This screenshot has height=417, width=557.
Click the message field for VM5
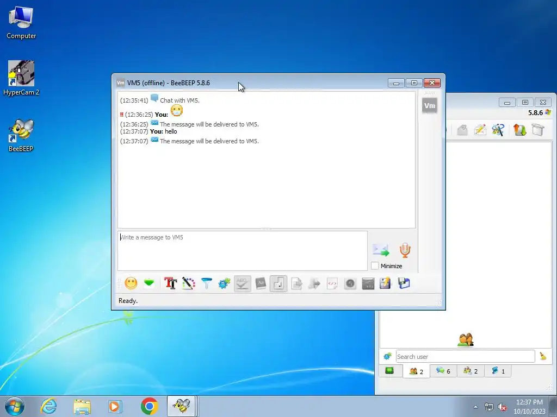coord(242,251)
